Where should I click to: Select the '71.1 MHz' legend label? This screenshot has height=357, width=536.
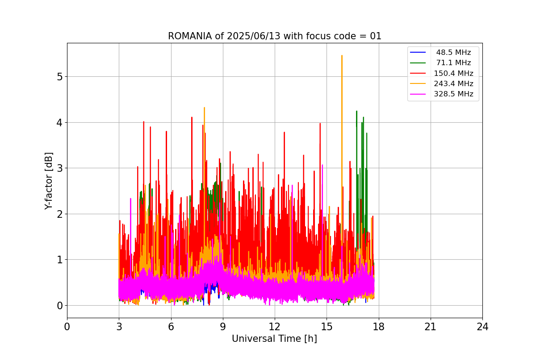click(x=453, y=63)
